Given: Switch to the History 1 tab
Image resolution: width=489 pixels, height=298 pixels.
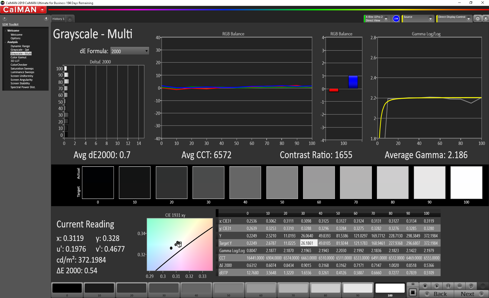Looking at the screenshot, I should click(x=58, y=19).
